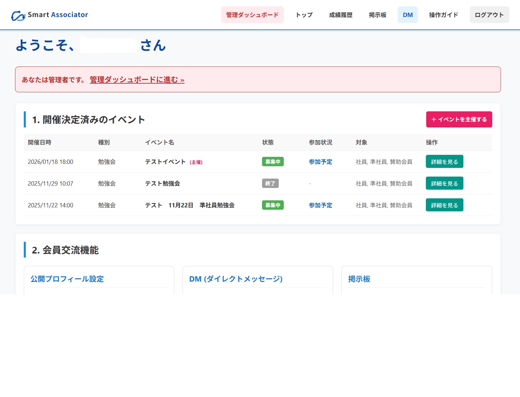View details for the 11月22日 準社員勉強会 event
The image size is (520, 397).
(x=444, y=205)
